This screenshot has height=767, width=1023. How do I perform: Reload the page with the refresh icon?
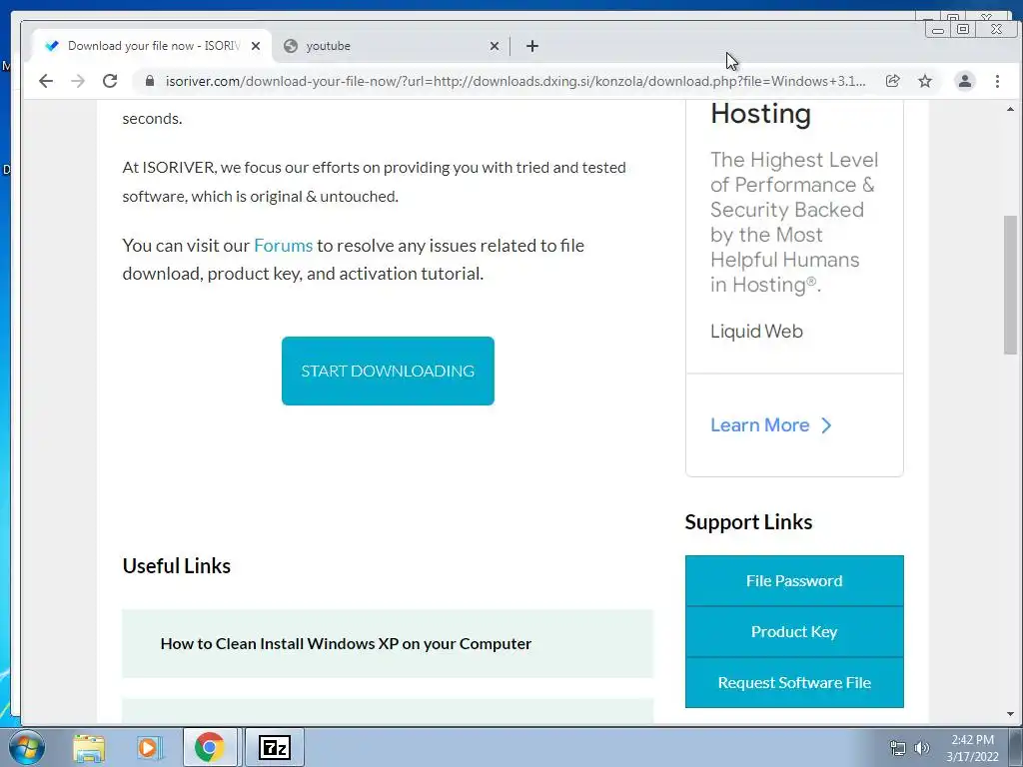(110, 81)
